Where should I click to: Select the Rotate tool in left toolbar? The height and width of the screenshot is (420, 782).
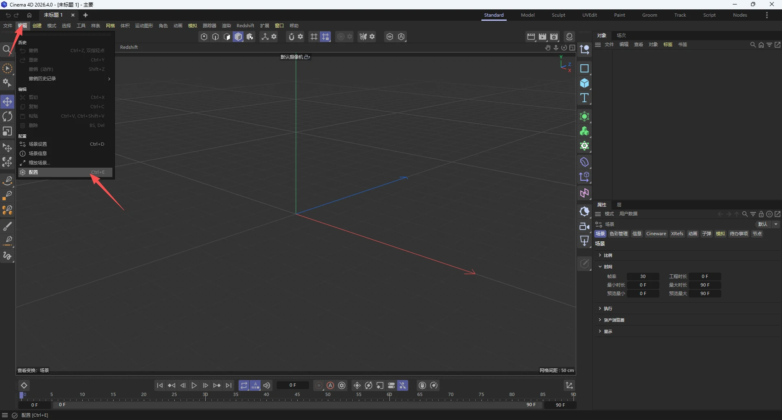[7, 116]
